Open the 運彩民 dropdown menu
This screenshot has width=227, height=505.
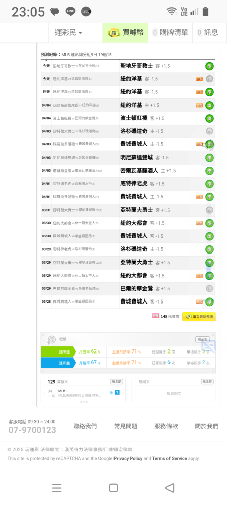tap(69, 32)
